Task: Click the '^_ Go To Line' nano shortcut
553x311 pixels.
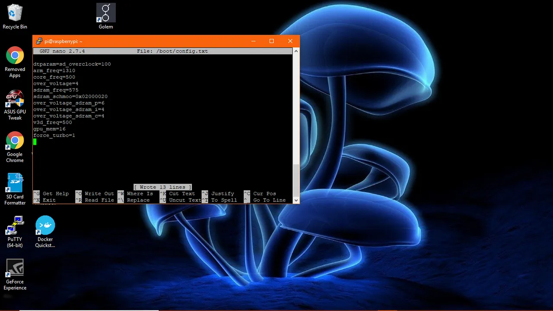Action: coord(265,200)
